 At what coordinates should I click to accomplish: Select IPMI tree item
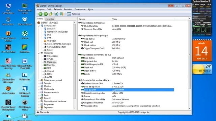[x=49, y=38]
